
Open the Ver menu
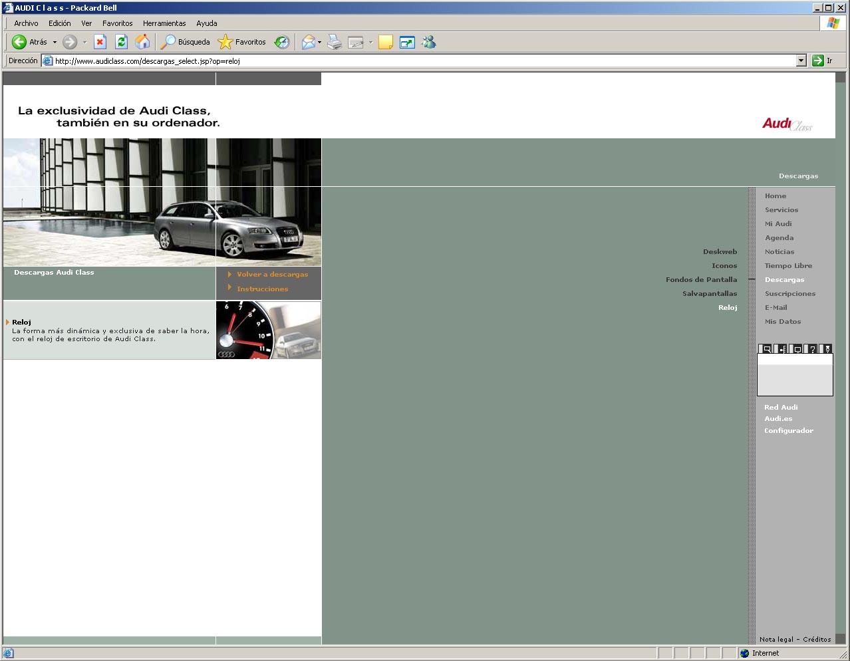pos(86,23)
